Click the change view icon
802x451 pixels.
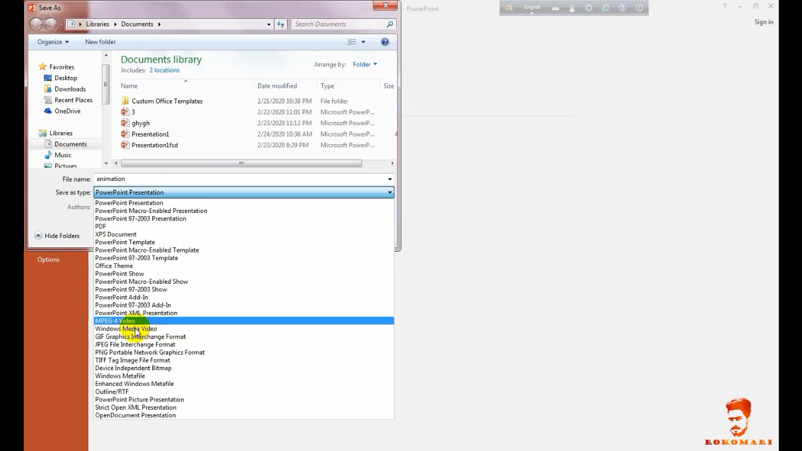[x=352, y=42]
